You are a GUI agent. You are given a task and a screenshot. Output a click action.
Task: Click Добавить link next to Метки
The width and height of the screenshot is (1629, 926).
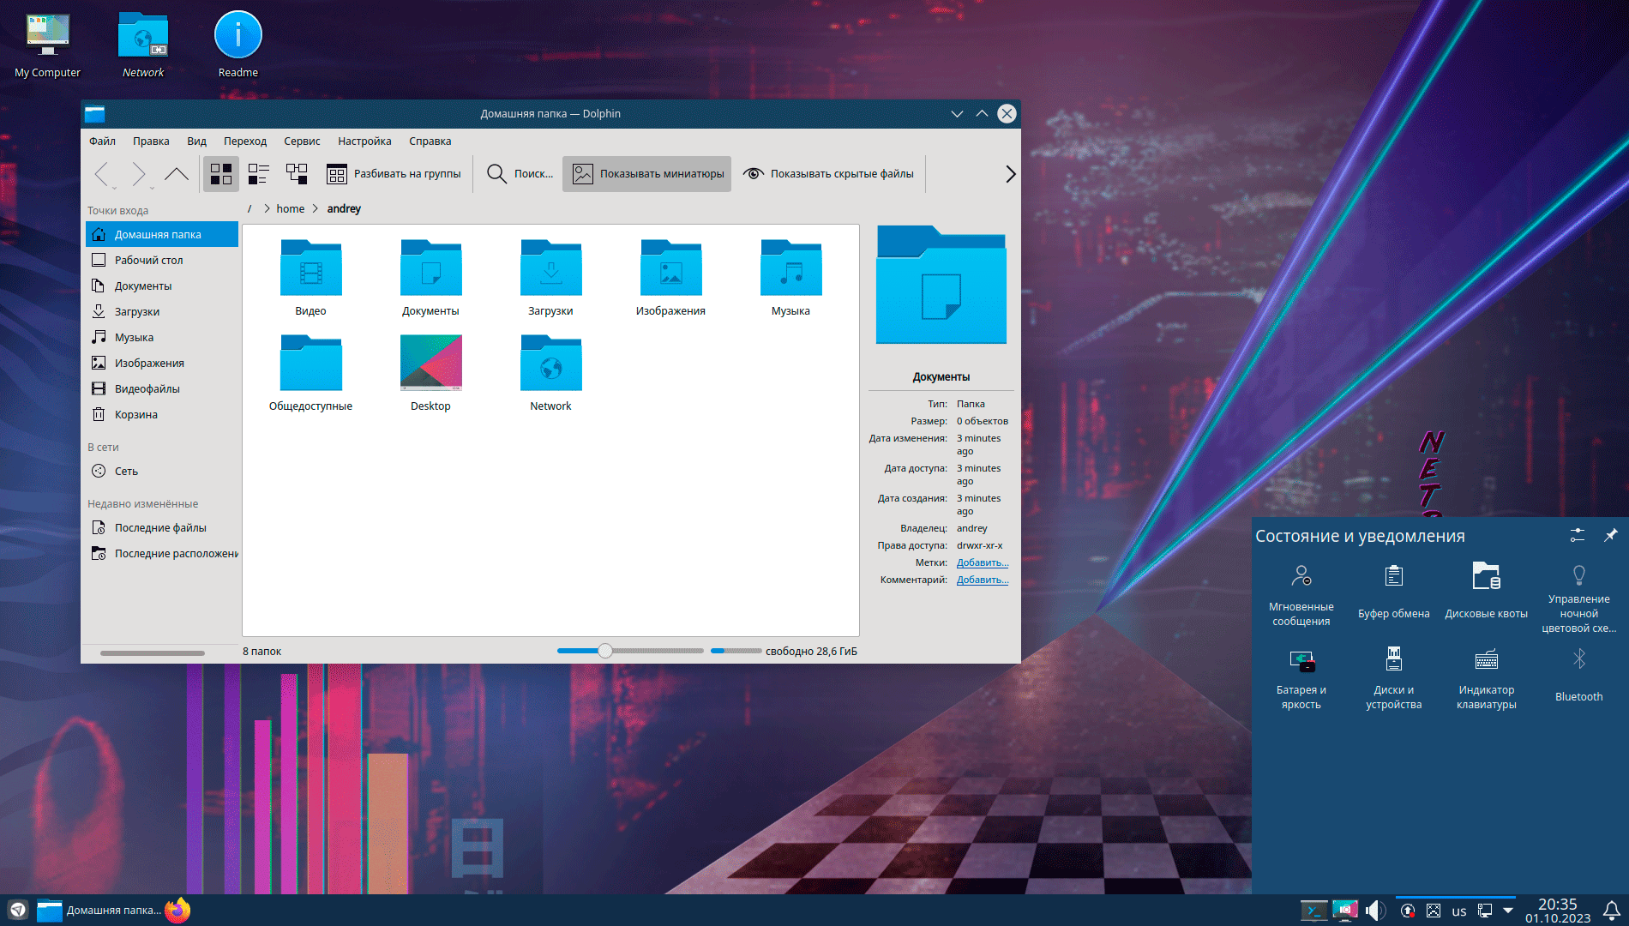click(x=982, y=562)
